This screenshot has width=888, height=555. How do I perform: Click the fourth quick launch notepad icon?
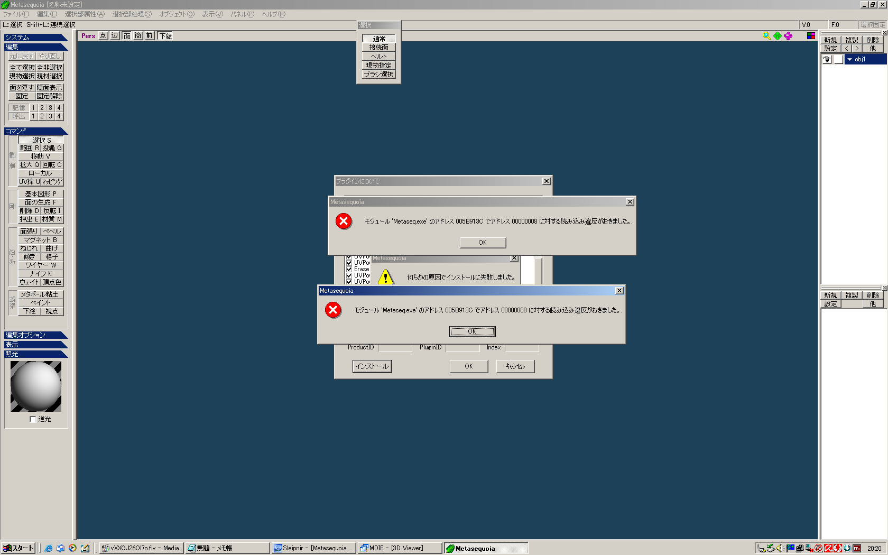tap(85, 548)
